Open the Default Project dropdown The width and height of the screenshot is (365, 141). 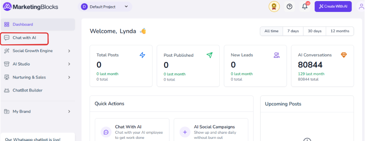point(105,7)
